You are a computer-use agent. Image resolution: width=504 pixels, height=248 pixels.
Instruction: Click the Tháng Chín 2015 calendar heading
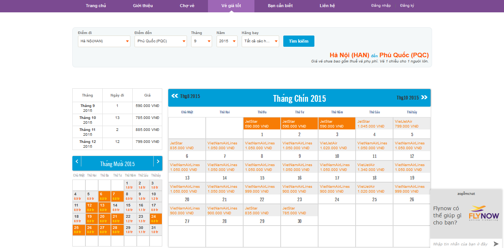pos(299,98)
